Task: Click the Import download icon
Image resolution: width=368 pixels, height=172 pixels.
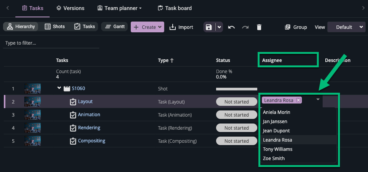Action: pyautogui.click(x=173, y=27)
